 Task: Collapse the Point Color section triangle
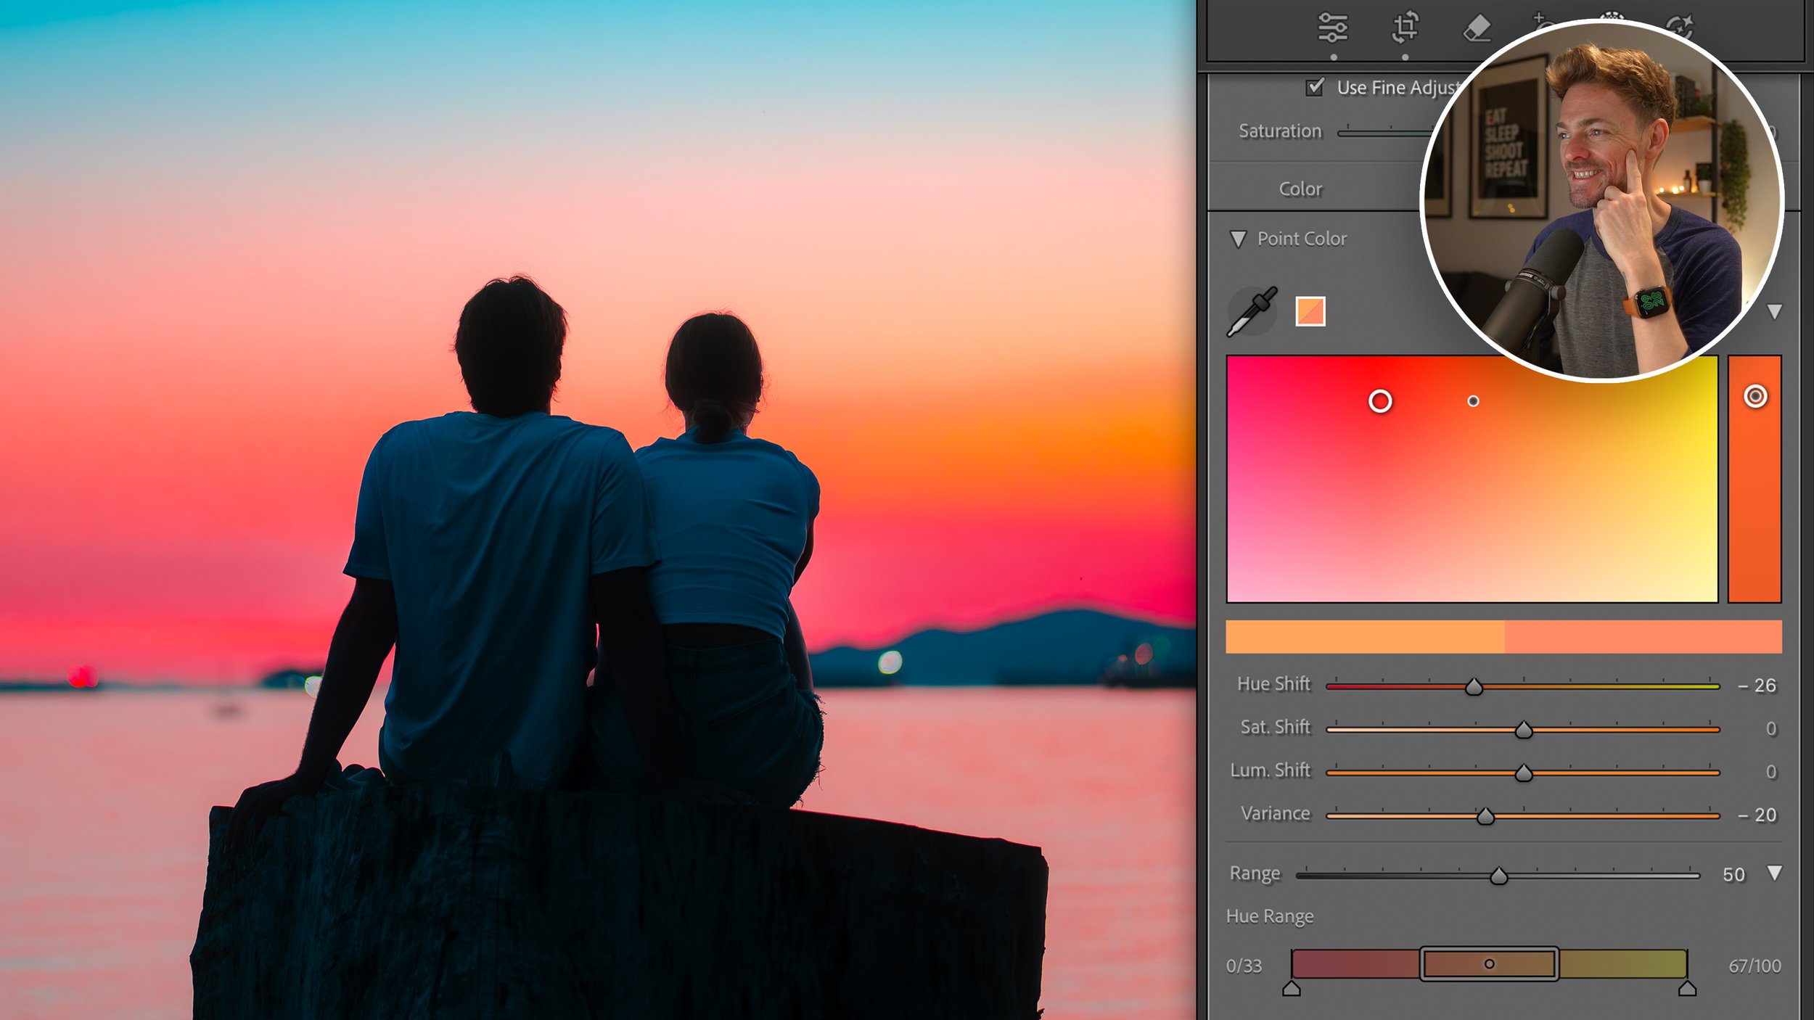click(1238, 239)
